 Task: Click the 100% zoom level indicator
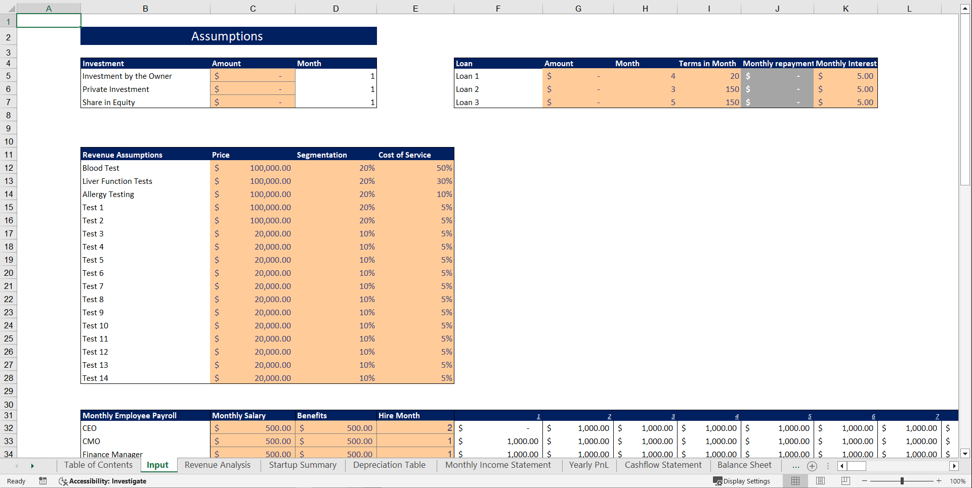click(x=958, y=481)
